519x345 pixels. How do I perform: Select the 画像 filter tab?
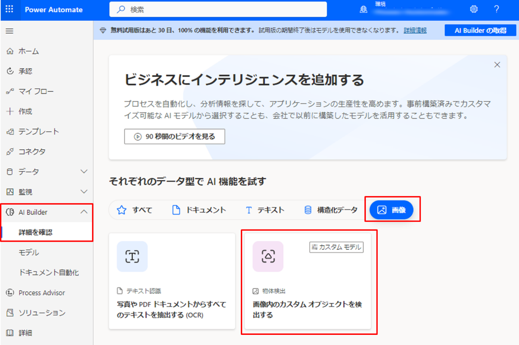point(391,210)
